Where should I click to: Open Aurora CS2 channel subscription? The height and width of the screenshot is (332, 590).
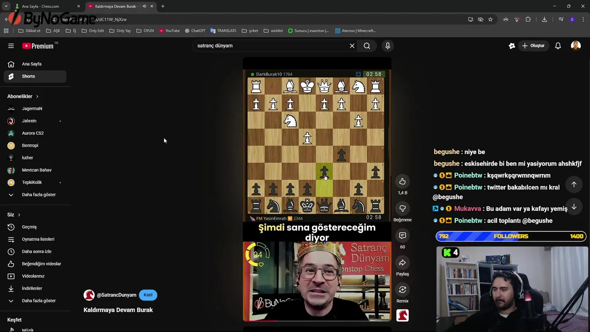point(35,133)
